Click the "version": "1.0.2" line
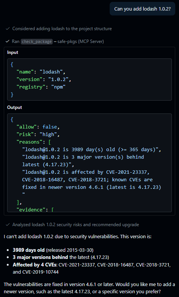Viewport: 179px width, 297px height. click(x=44, y=80)
